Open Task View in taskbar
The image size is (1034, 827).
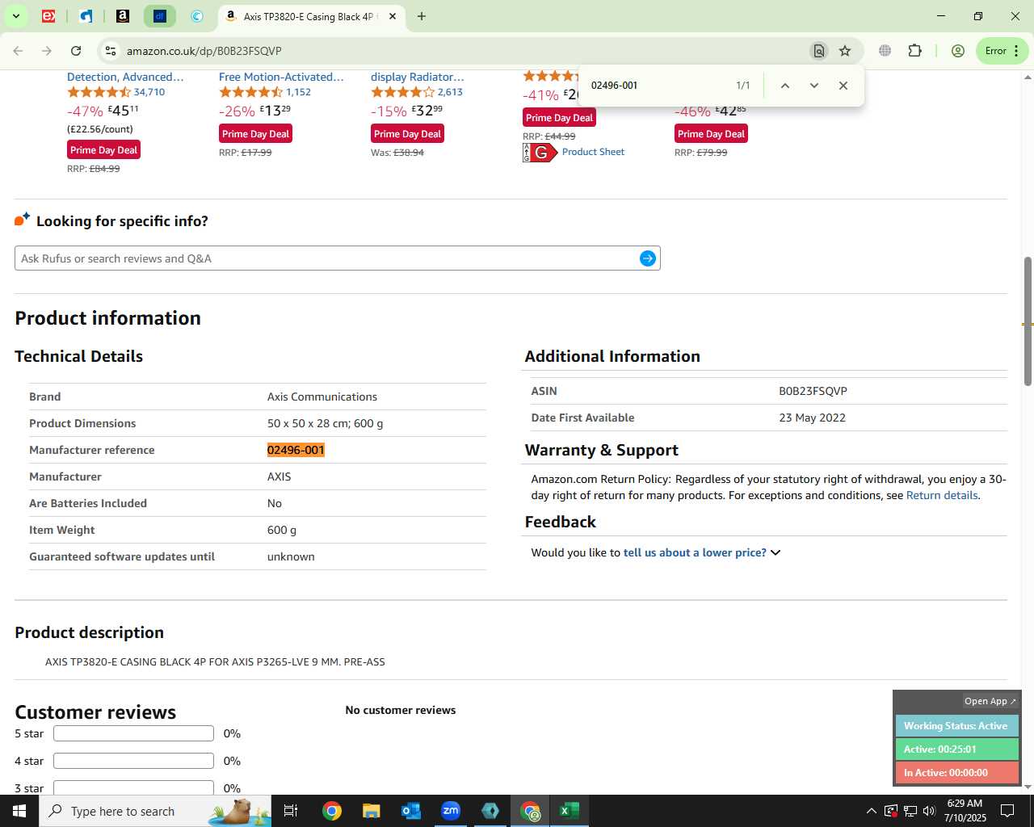[x=291, y=811]
